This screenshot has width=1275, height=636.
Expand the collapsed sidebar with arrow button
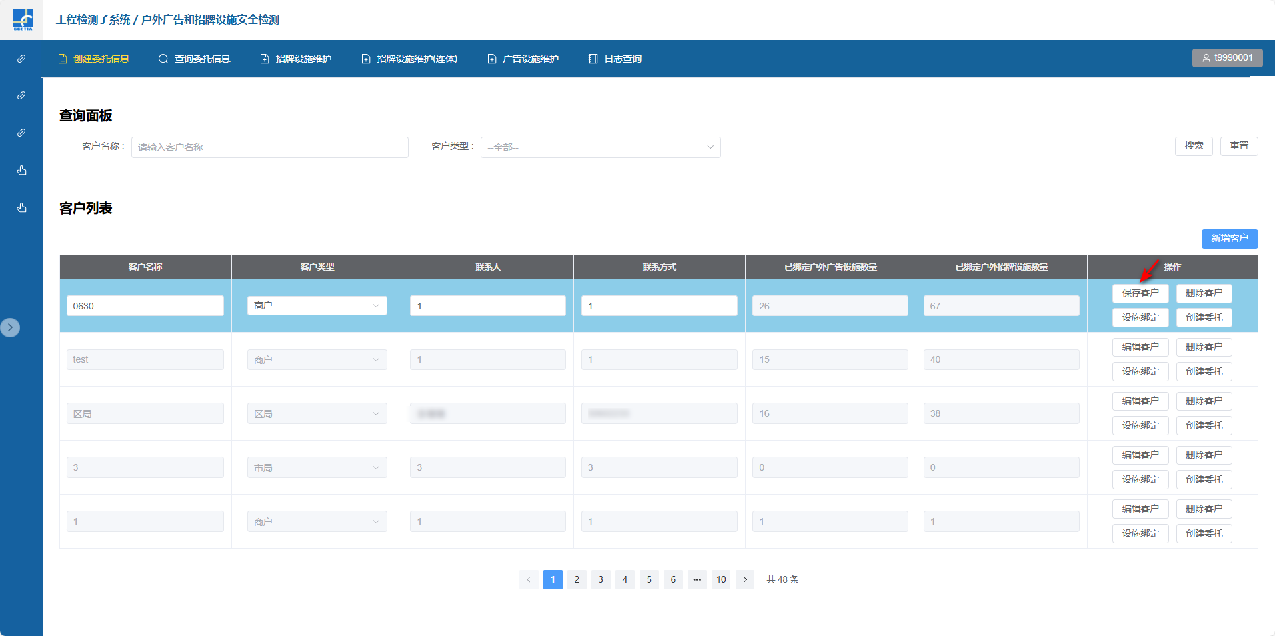pos(10,327)
